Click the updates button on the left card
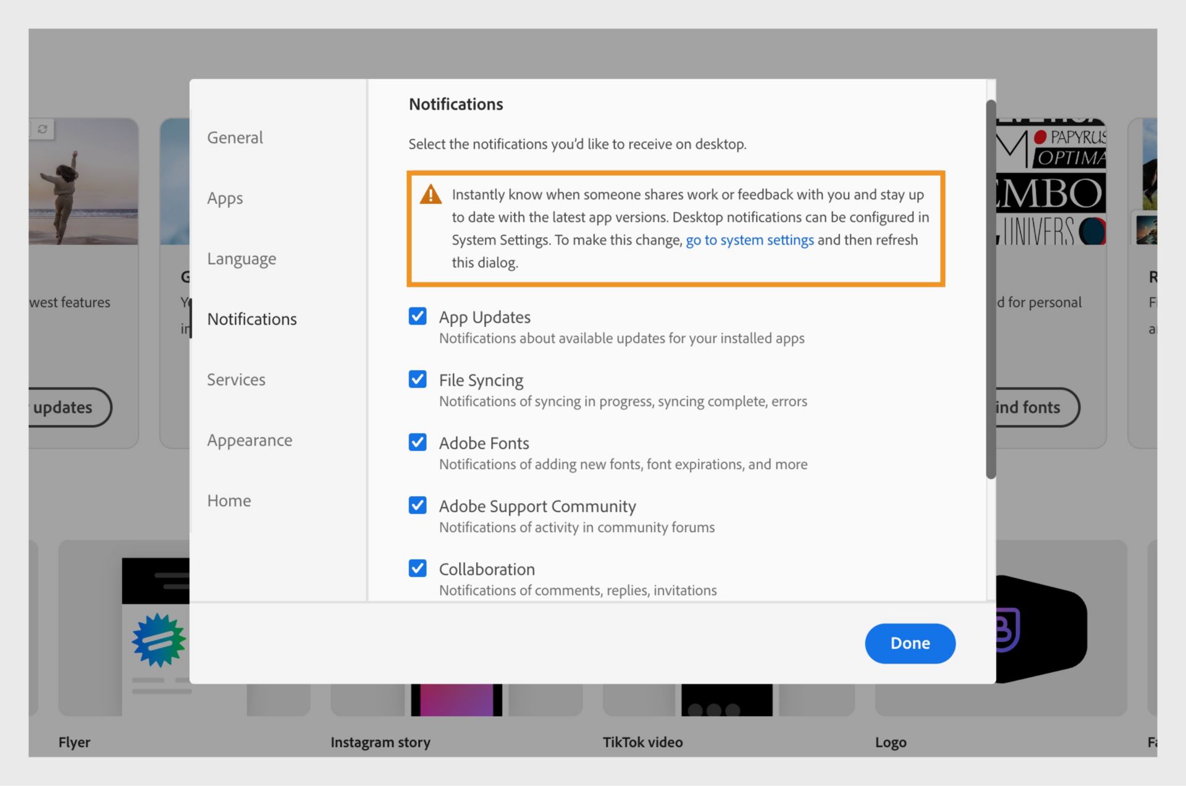 tap(65, 408)
